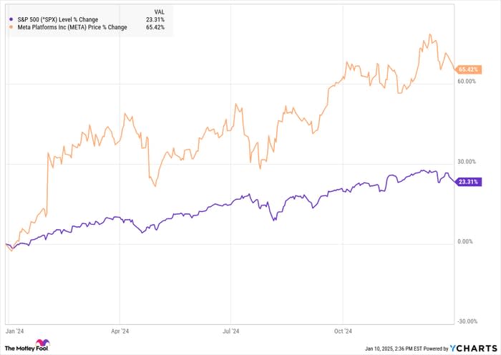The width and height of the screenshot is (501, 355).
Task: Click the VAL column header in legend
Action: (x=159, y=12)
